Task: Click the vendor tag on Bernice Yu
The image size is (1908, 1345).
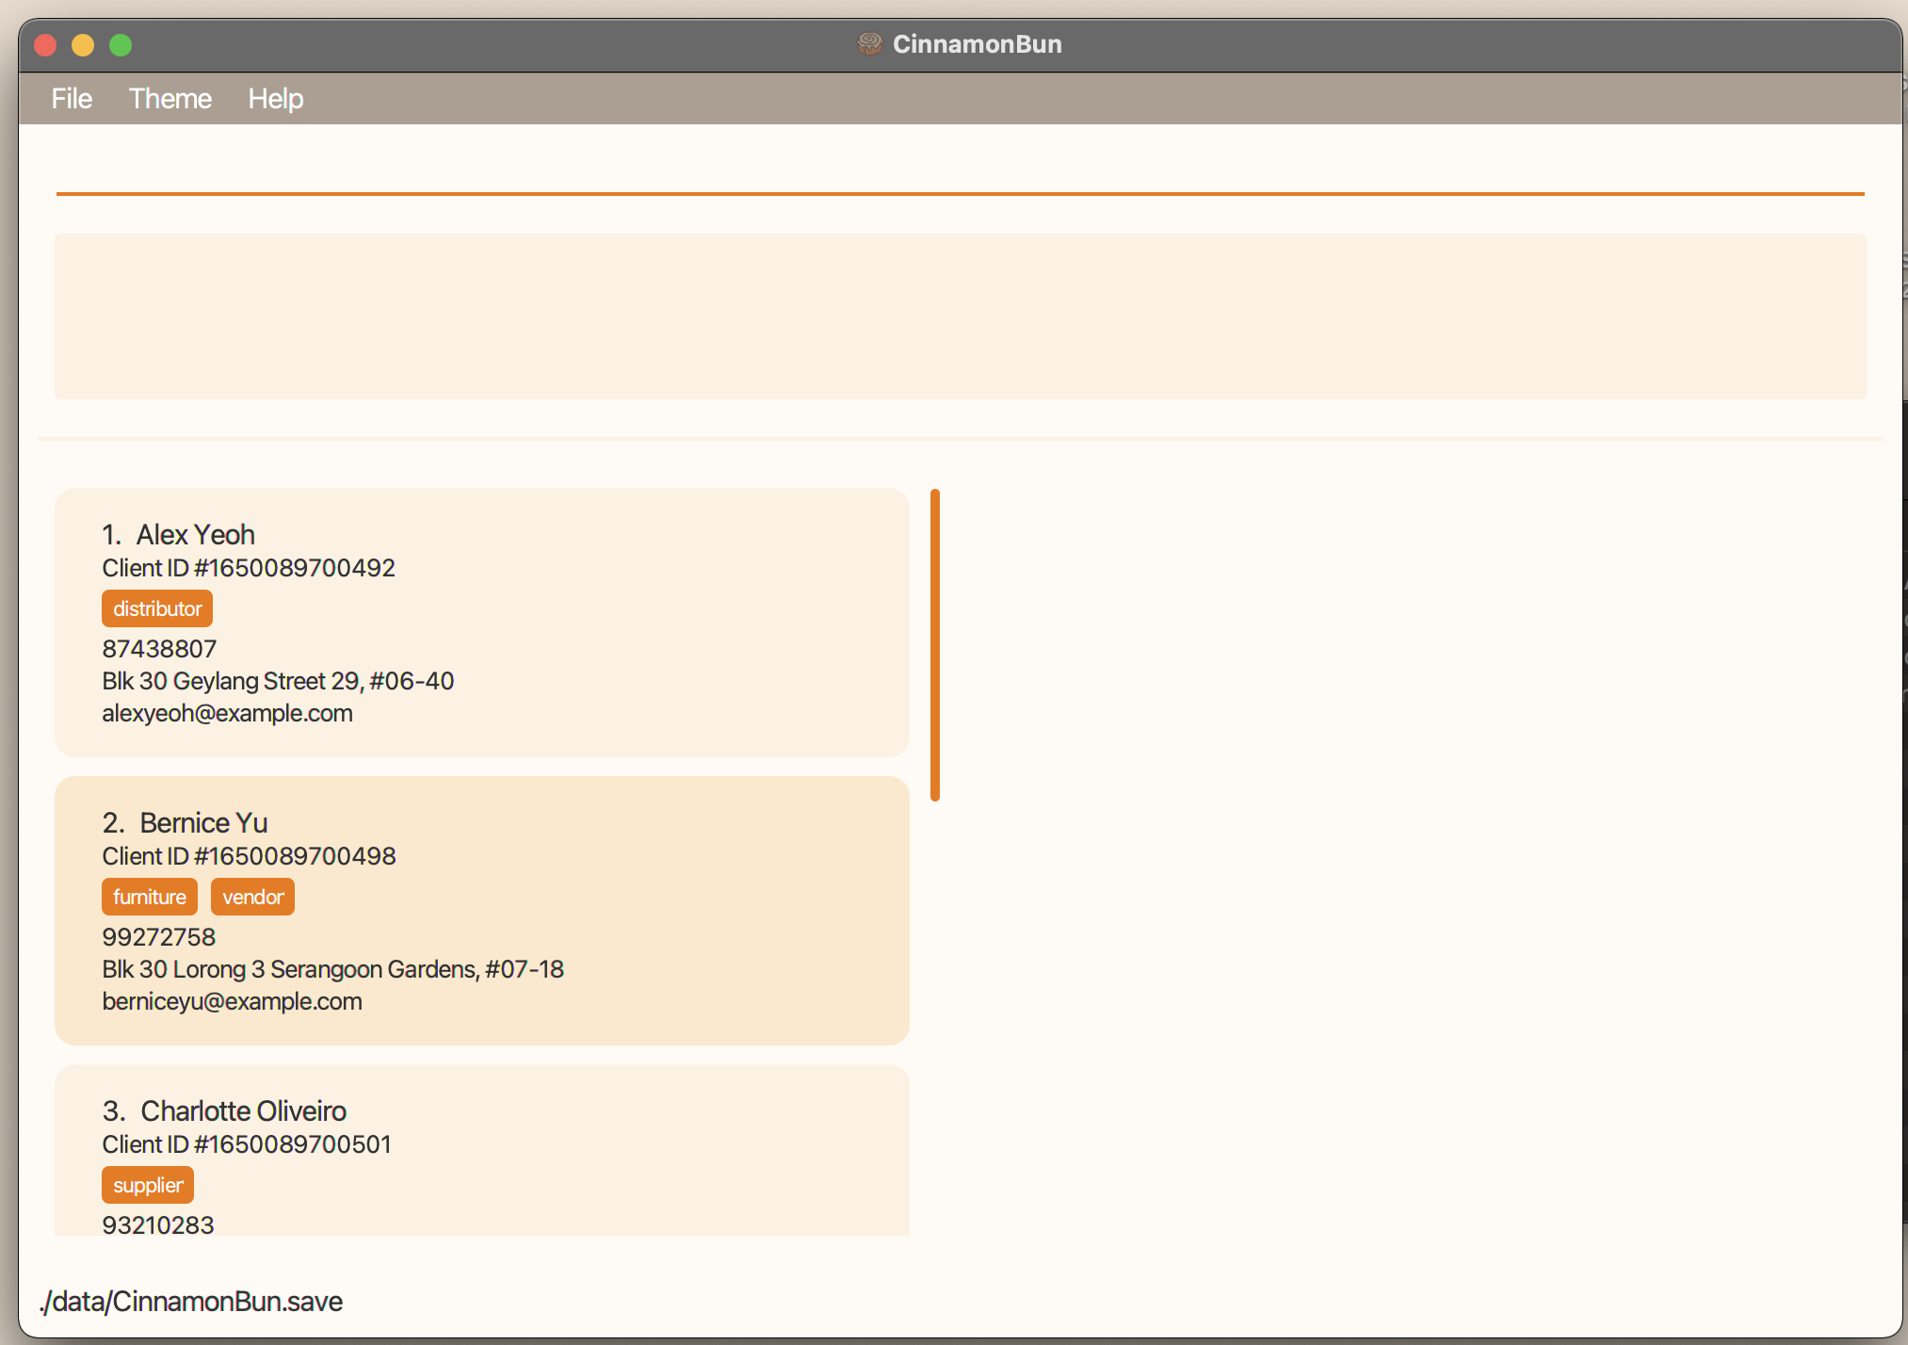Action: pyautogui.click(x=252, y=898)
